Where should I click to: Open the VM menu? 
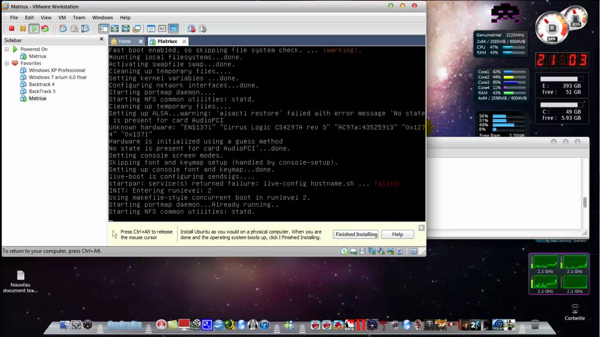point(62,17)
